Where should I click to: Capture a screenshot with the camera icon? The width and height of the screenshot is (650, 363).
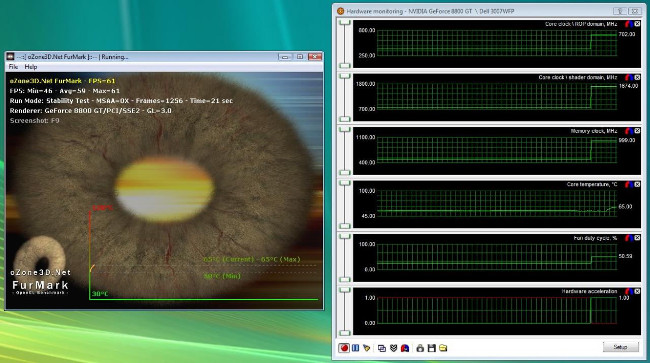coord(420,348)
